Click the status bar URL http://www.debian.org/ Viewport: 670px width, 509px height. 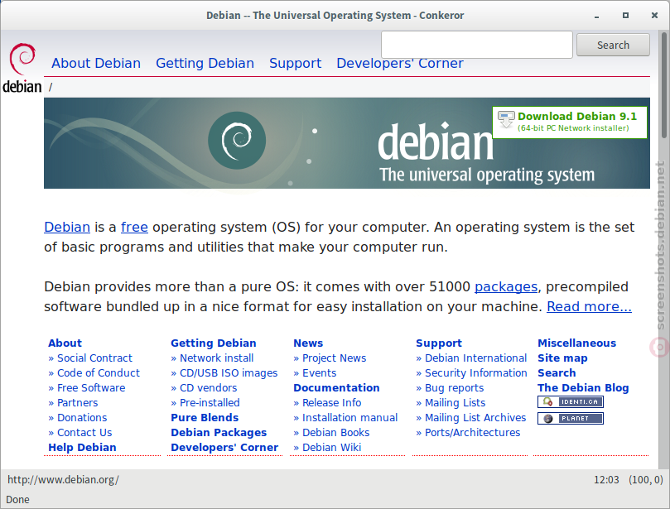63,480
